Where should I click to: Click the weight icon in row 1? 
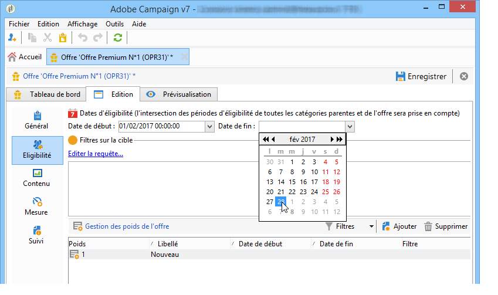pyautogui.click(x=74, y=255)
